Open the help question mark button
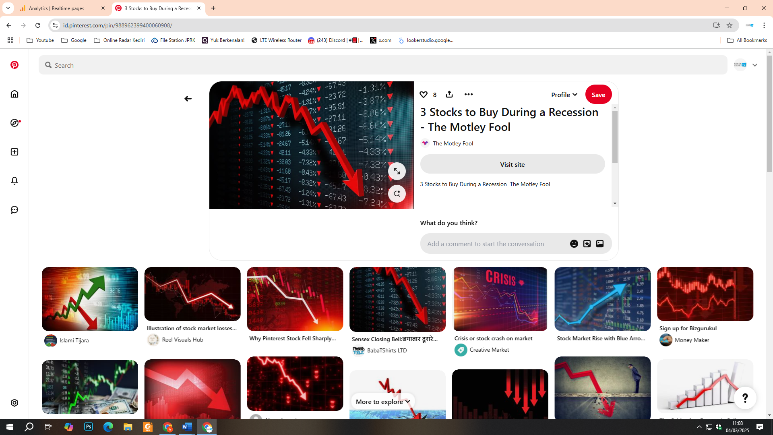773x435 pixels. 745,398
